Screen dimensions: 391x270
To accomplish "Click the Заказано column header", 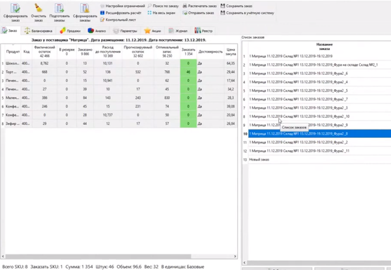I will (x=85, y=51).
